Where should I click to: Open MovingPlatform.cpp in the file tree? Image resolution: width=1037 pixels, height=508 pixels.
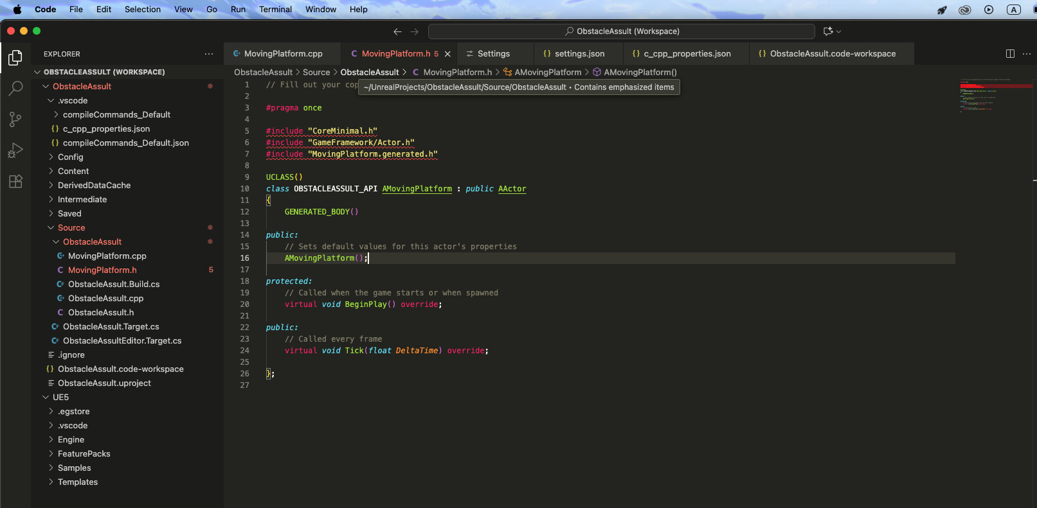pos(107,256)
